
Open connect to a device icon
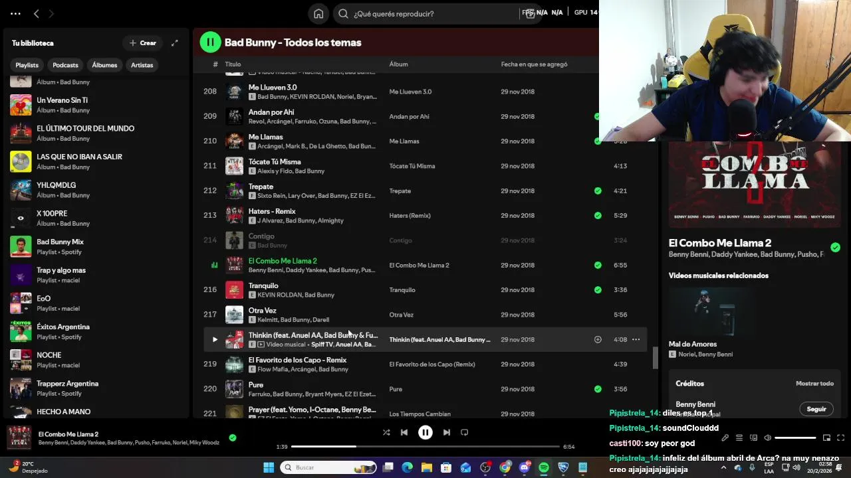(753, 438)
